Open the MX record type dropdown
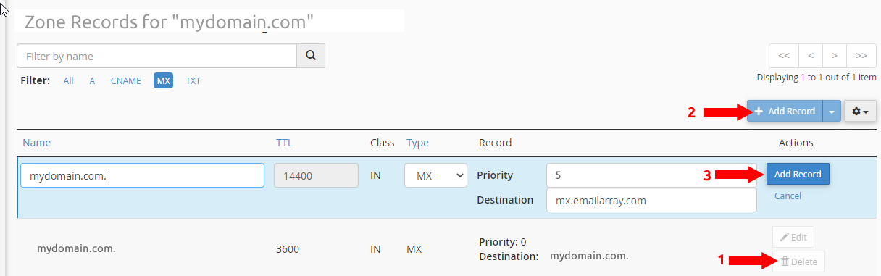881x276 pixels. tap(435, 175)
